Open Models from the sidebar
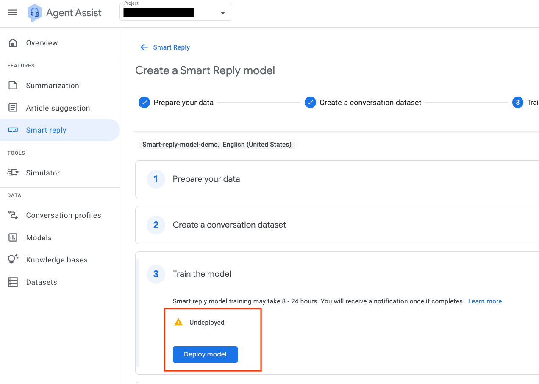The image size is (539, 384). tap(39, 238)
